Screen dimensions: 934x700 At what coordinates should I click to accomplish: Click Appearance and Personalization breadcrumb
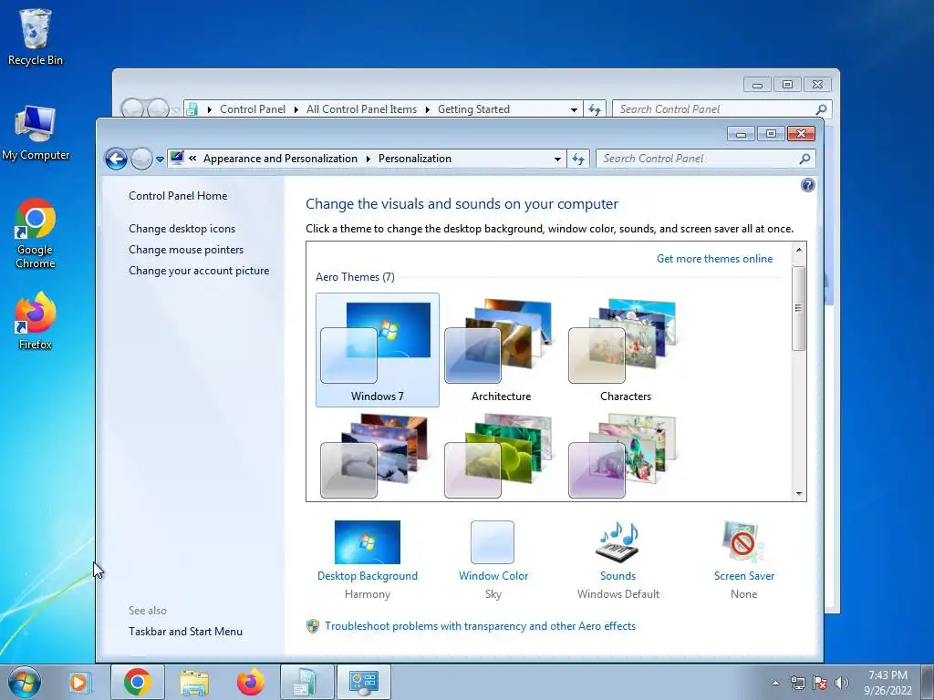pos(280,159)
